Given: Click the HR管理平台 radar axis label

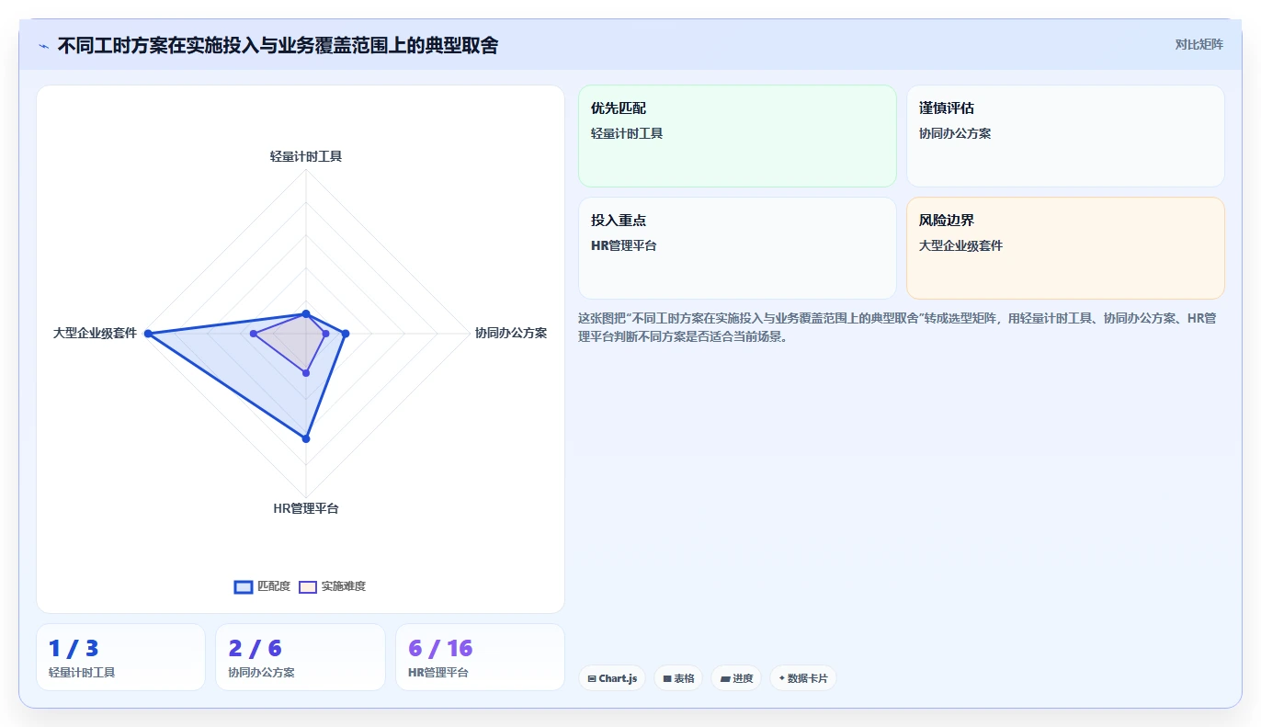Looking at the screenshot, I should [x=306, y=508].
